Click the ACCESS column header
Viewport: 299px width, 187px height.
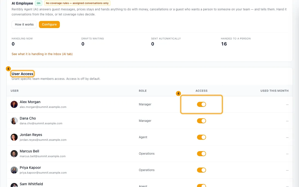[x=201, y=91]
